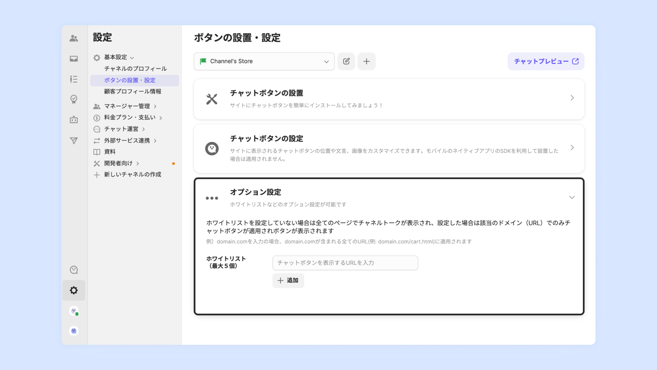Click the dollar icon beside 料金プラン・支払い

click(x=97, y=118)
